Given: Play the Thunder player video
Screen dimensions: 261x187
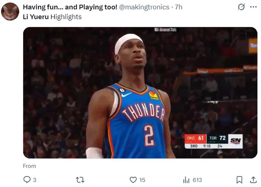Looking at the screenshot, I should tap(140, 93).
